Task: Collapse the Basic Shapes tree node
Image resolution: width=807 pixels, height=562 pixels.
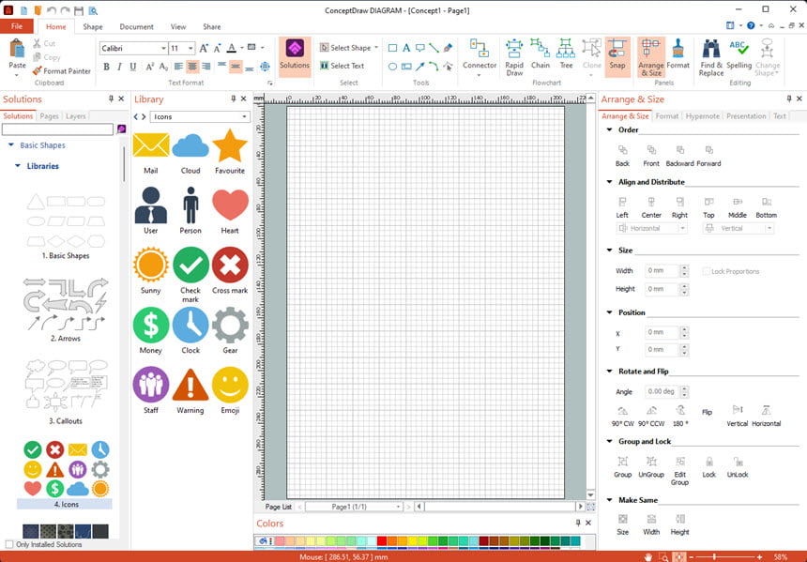Action: (11, 145)
